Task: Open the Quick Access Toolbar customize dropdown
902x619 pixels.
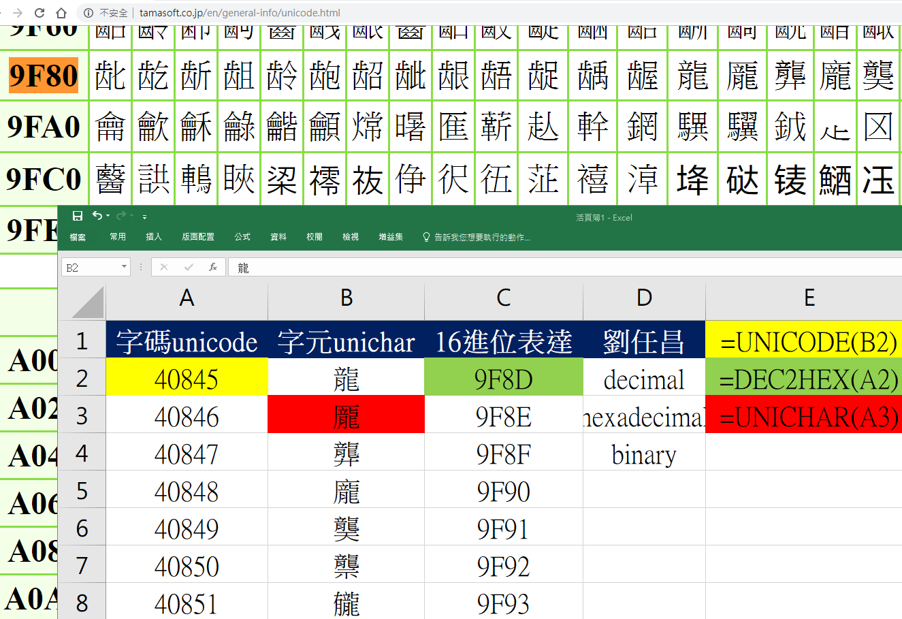Action: click(x=145, y=215)
